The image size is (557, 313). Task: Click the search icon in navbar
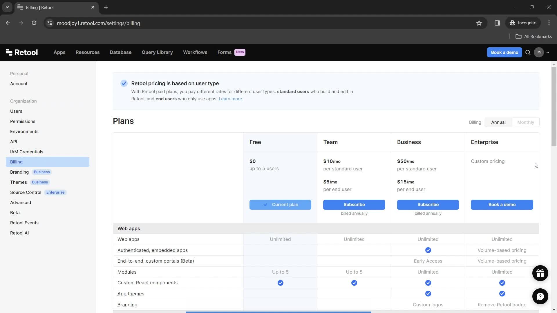point(528,52)
